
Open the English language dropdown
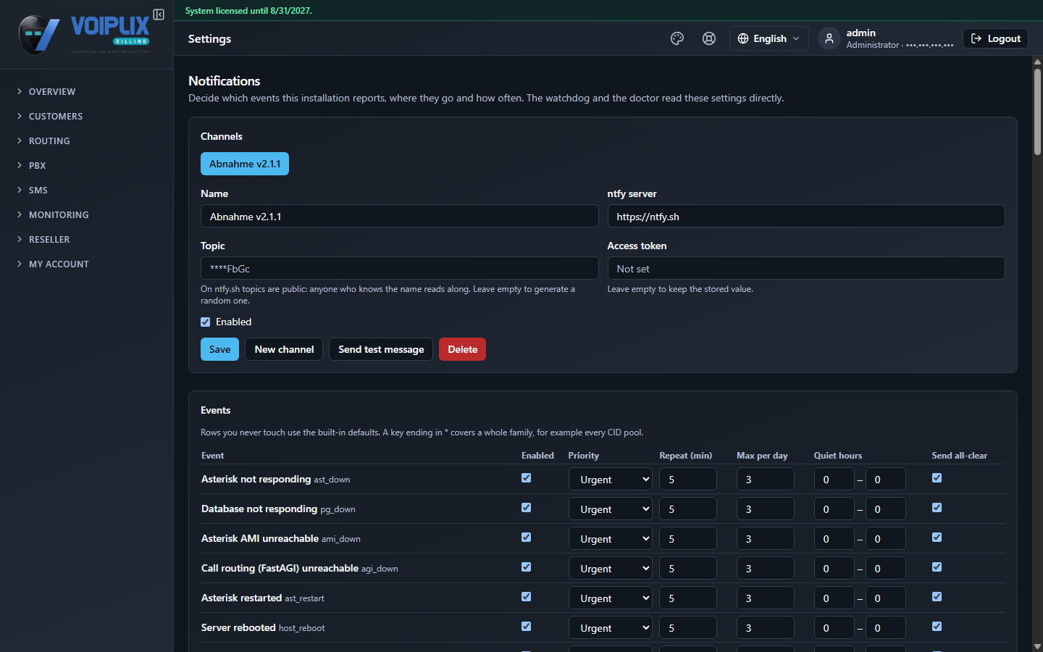[x=768, y=38]
